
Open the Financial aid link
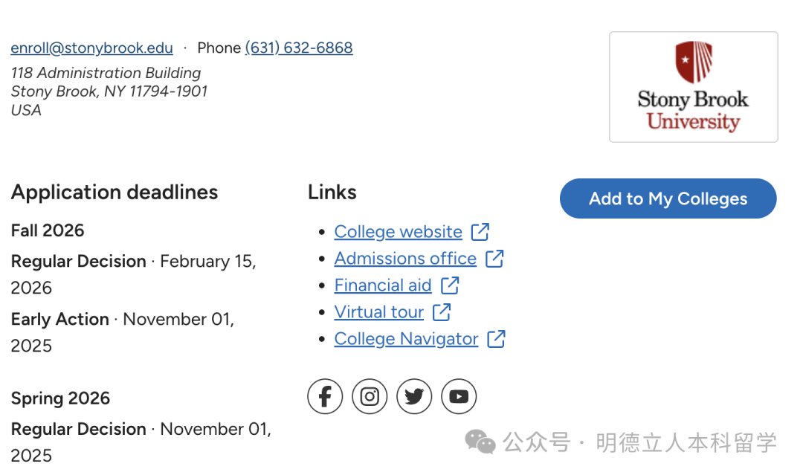pyautogui.click(x=383, y=285)
